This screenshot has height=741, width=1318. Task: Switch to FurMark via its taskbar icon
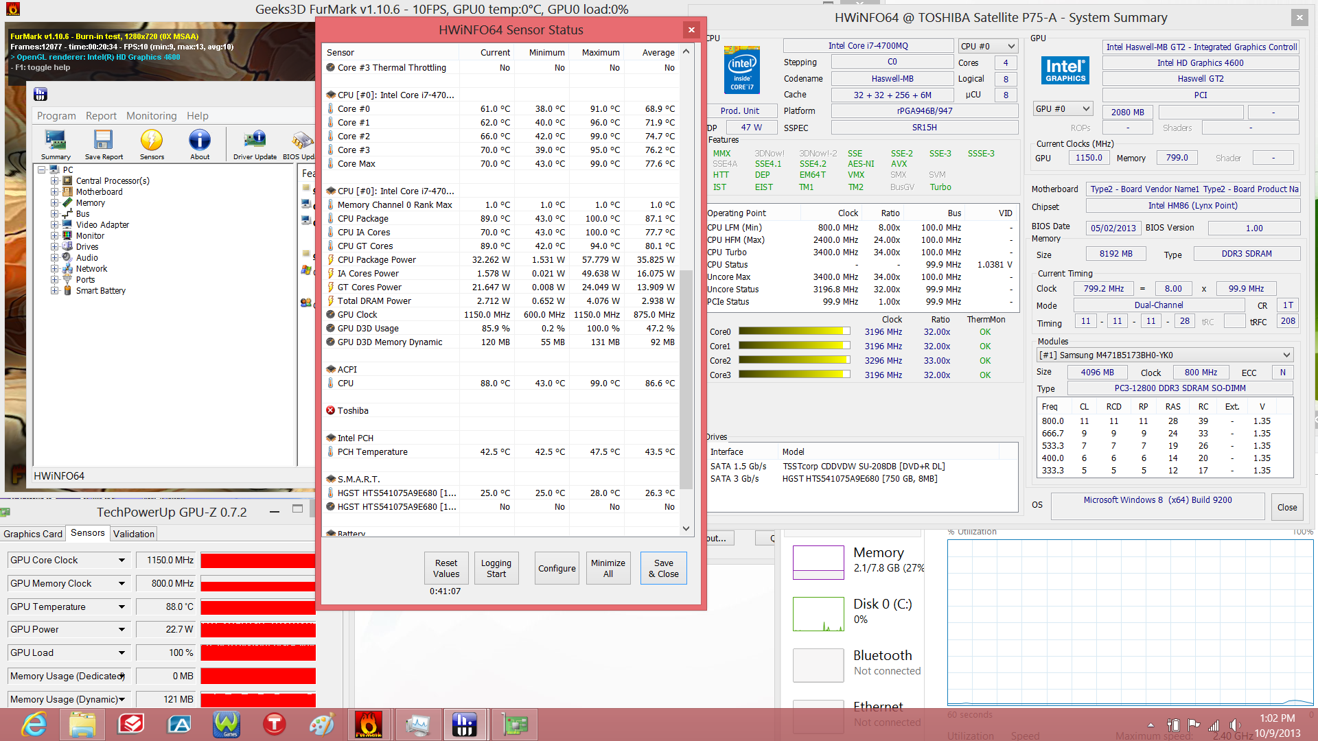(369, 725)
